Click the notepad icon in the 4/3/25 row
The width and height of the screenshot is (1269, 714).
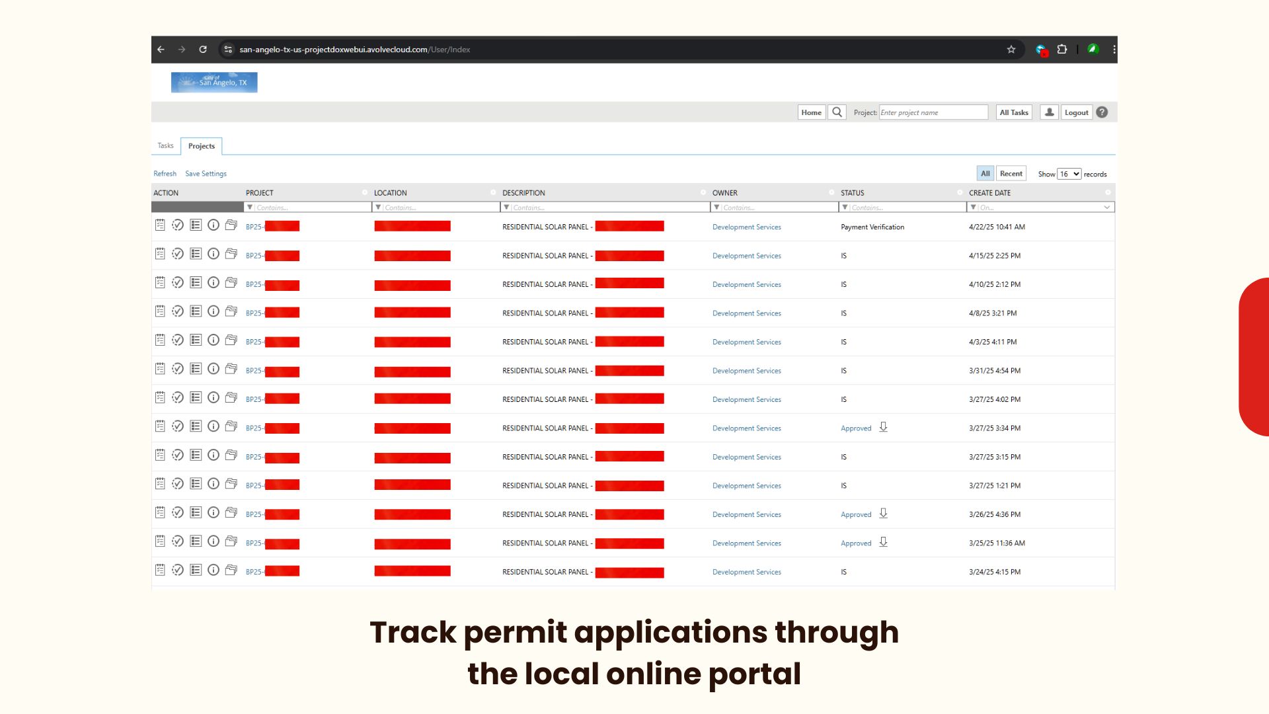[x=160, y=340]
